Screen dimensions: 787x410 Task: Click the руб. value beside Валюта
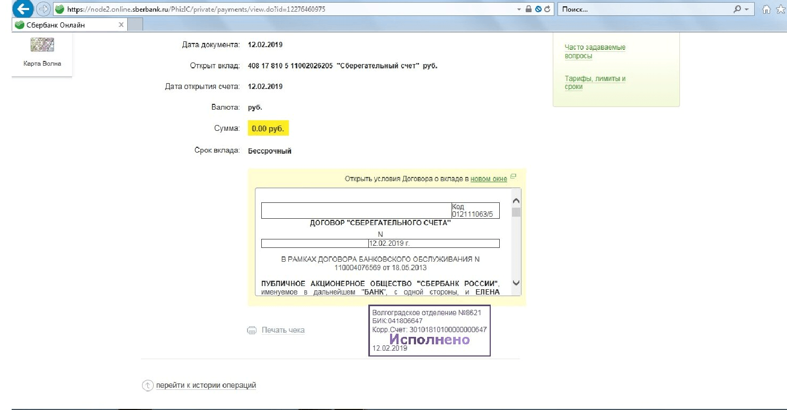(255, 108)
